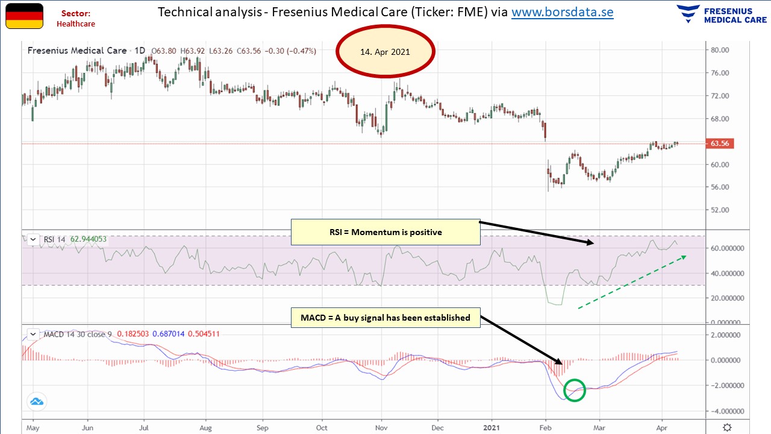
Task: Click the 63.56 current price label
Action: [719, 143]
